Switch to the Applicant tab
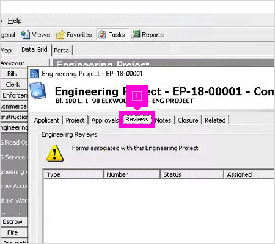This screenshot has width=275, height=244. 46,120
